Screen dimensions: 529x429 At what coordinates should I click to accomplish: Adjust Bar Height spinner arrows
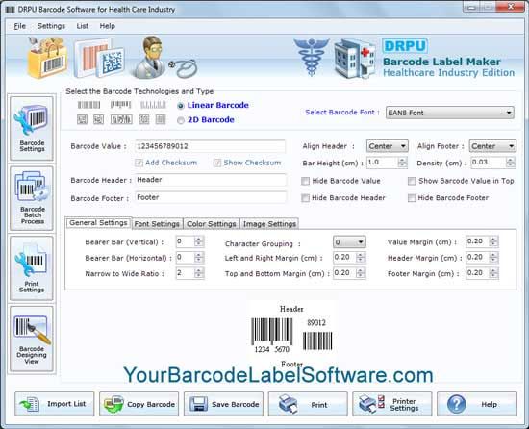(402, 163)
